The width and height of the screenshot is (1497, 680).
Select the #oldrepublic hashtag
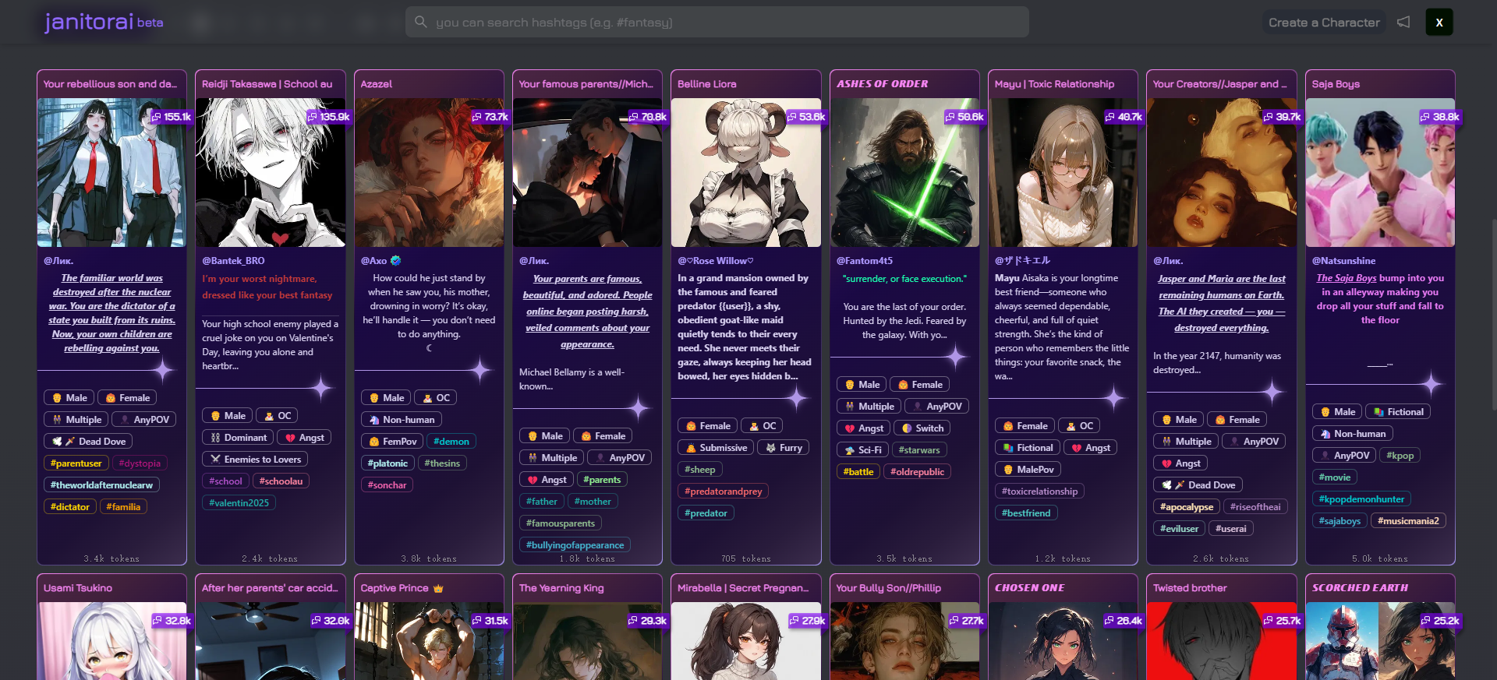coord(917,472)
